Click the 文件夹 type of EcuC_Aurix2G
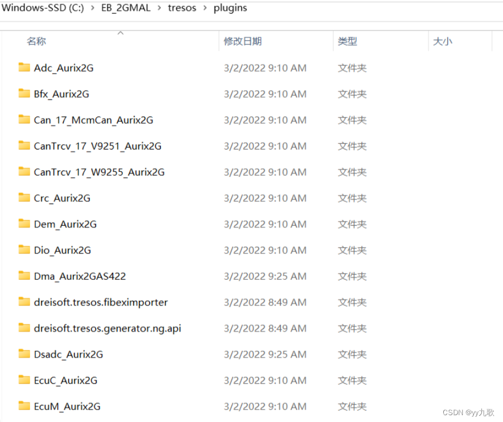503x422 pixels. pyautogui.click(x=352, y=380)
